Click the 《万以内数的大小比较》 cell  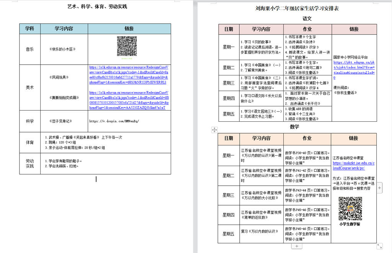(x=261, y=195)
